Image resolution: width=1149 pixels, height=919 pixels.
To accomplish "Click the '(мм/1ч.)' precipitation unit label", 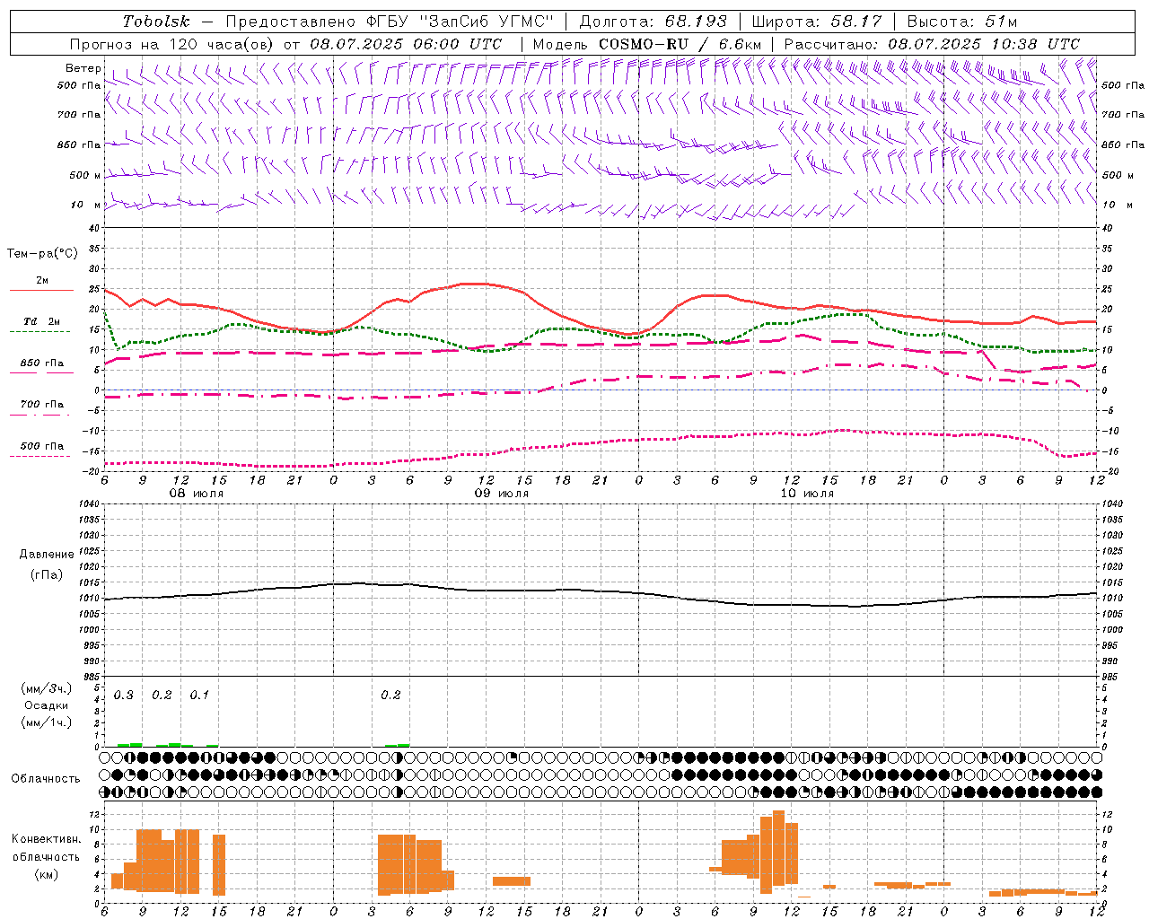I will click(47, 722).
